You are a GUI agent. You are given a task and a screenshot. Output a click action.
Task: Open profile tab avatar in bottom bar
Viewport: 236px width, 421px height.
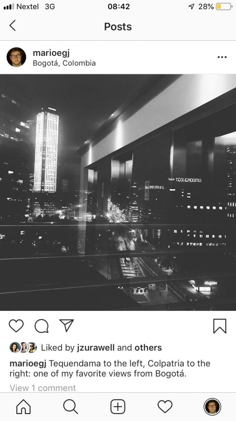[x=212, y=407]
